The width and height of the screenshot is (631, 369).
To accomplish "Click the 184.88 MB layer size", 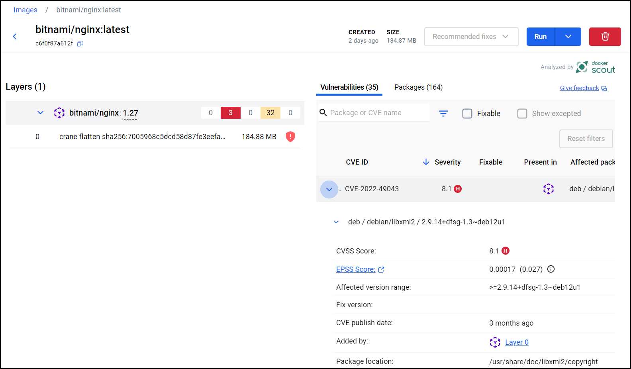I will pos(259,137).
